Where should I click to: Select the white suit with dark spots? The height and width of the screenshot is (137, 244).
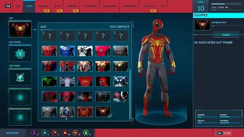click(120, 81)
